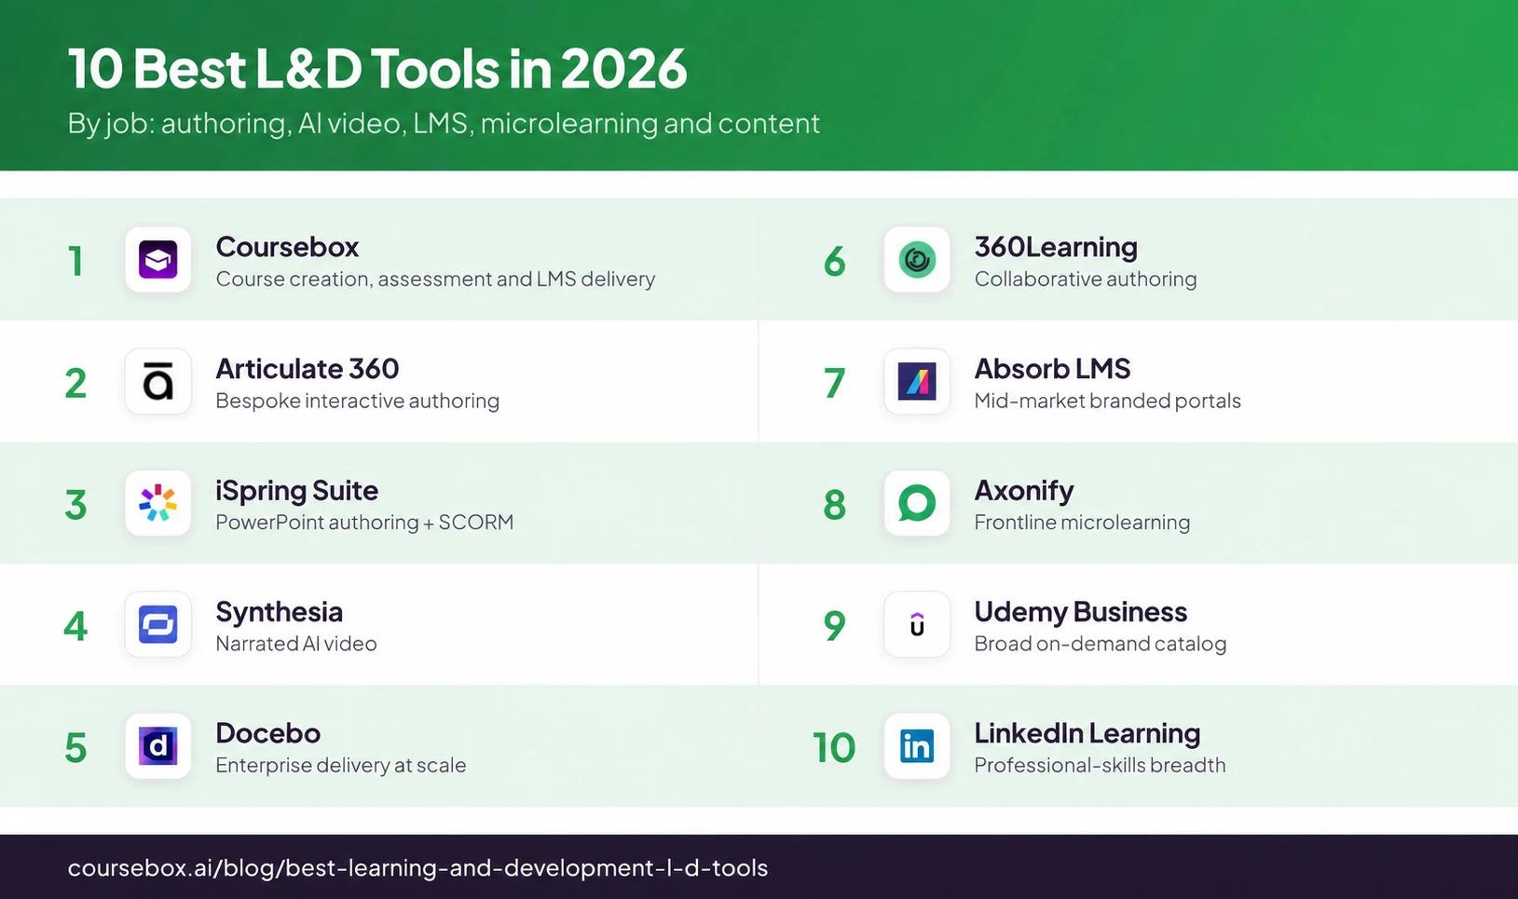Click the Articulate 360 logo icon

(x=157, y=382)
